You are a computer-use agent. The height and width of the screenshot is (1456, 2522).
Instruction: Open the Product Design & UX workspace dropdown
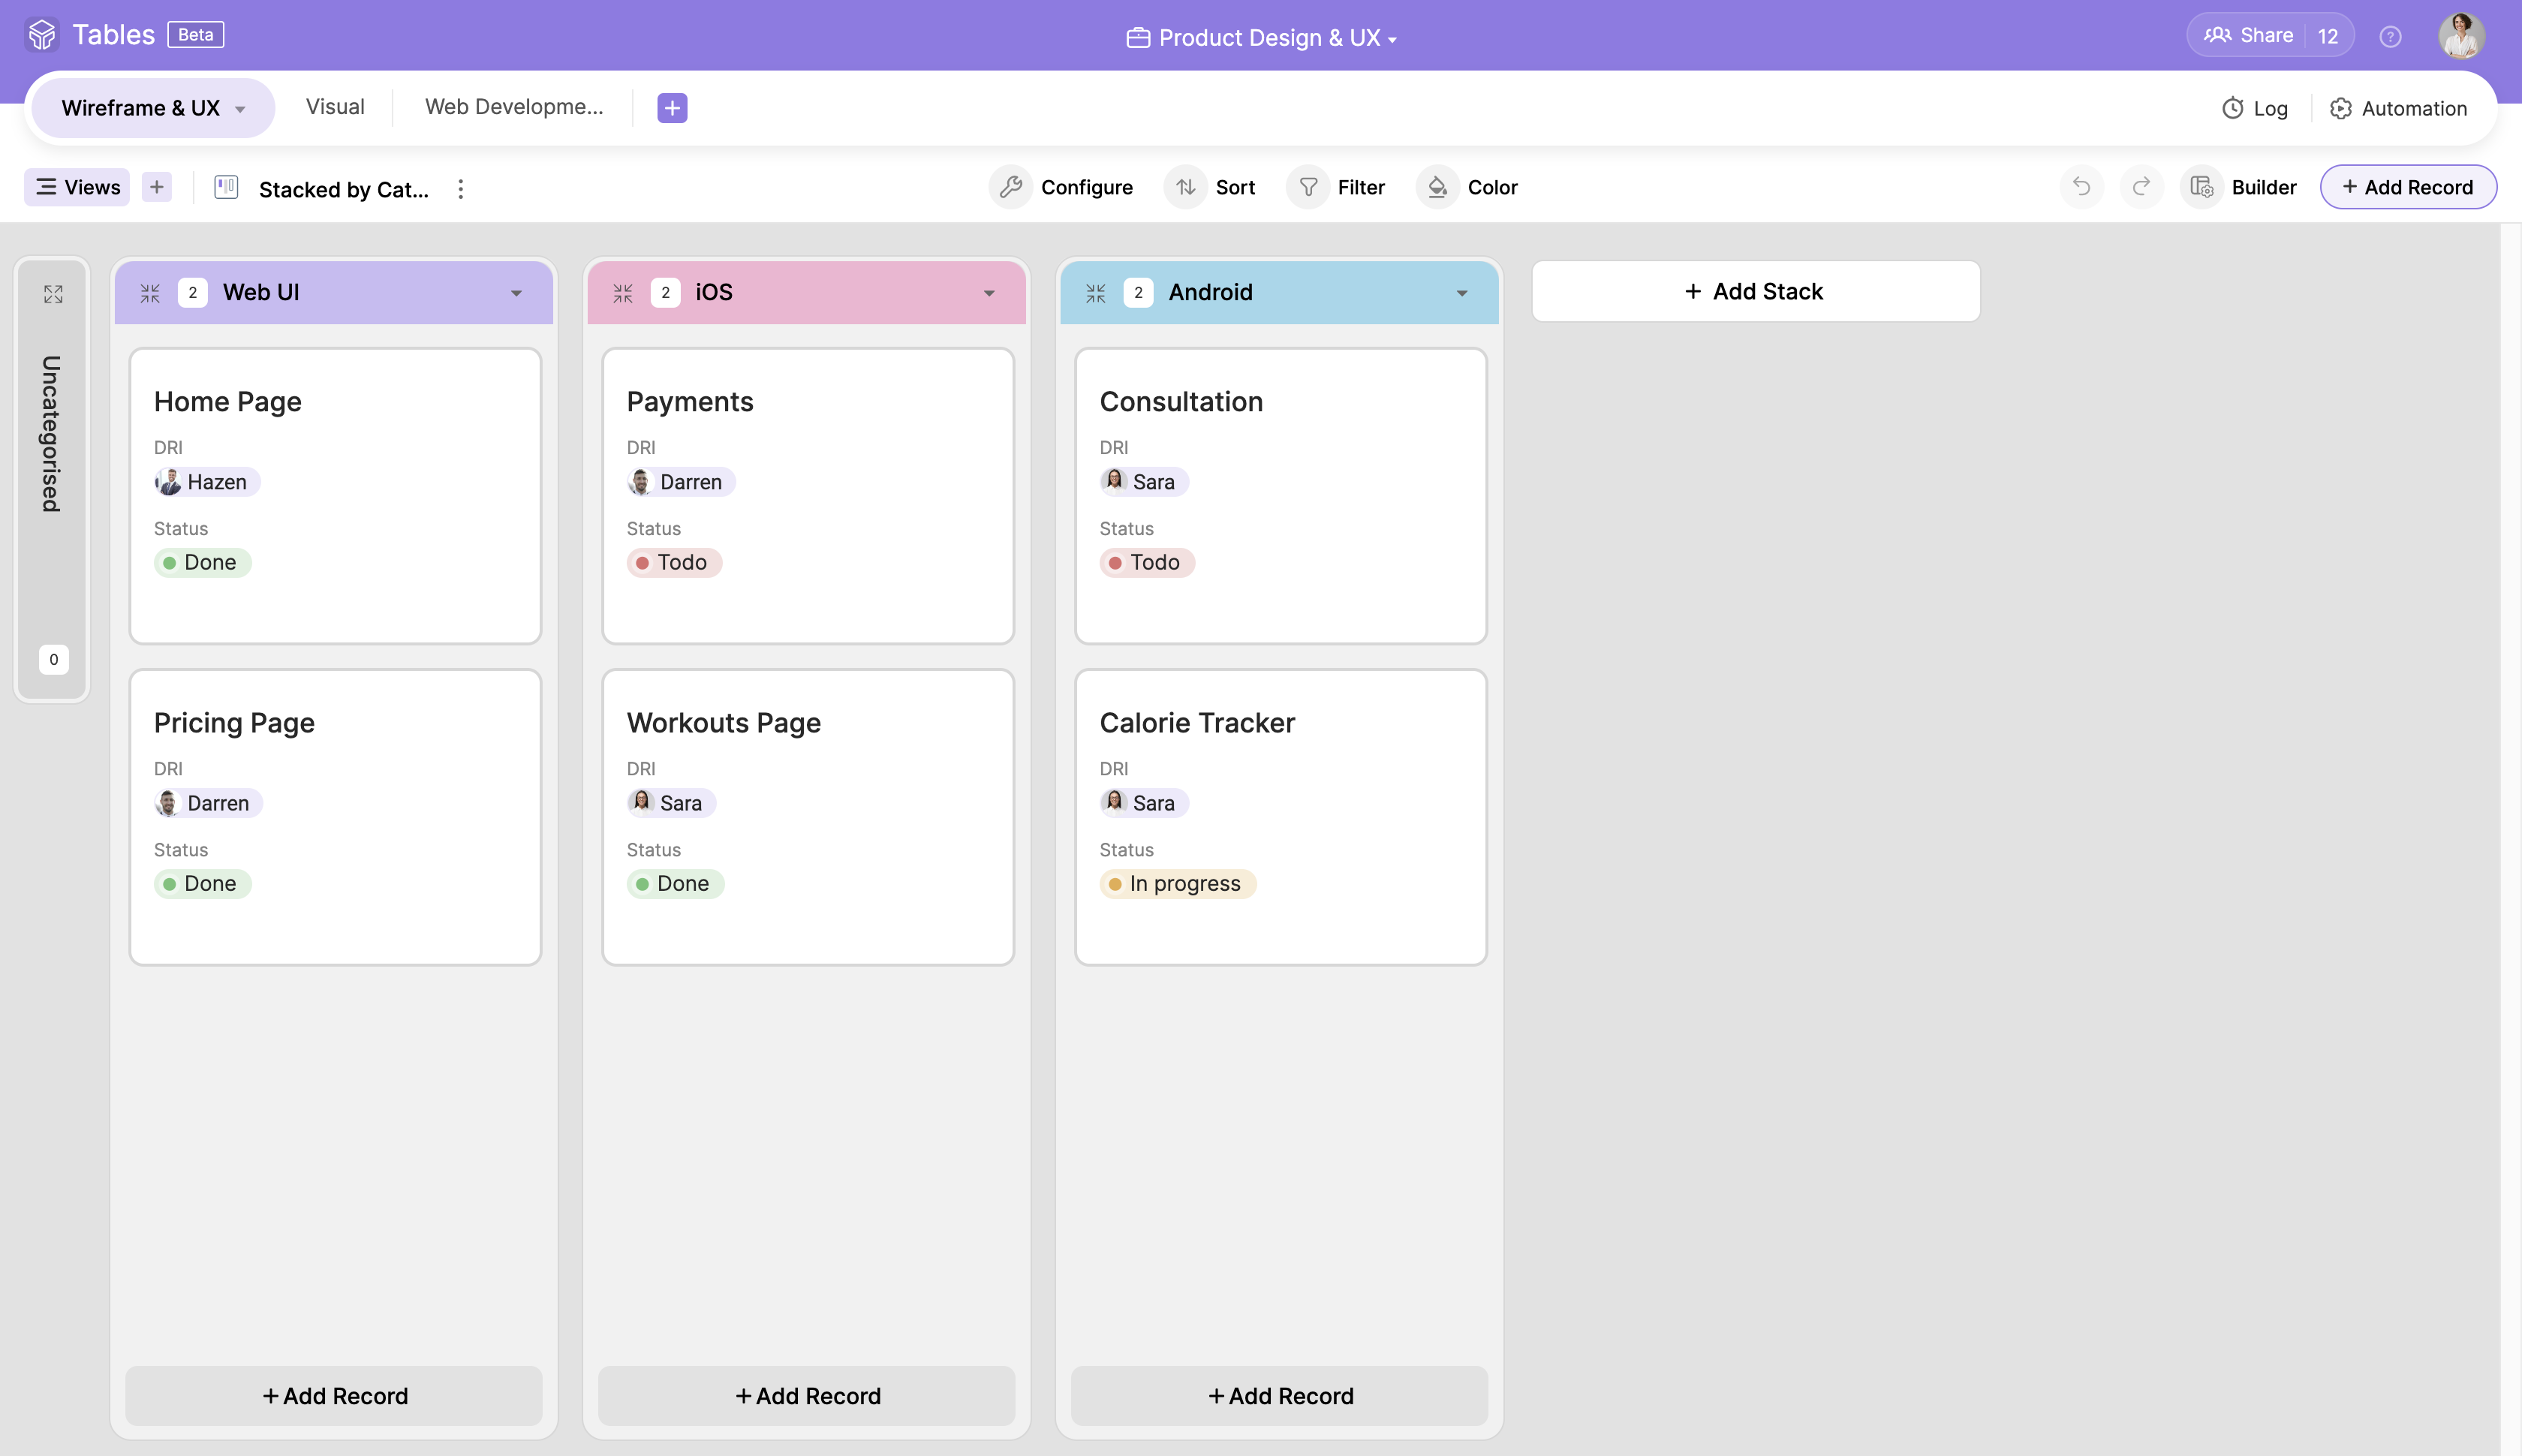[1261, 37]
